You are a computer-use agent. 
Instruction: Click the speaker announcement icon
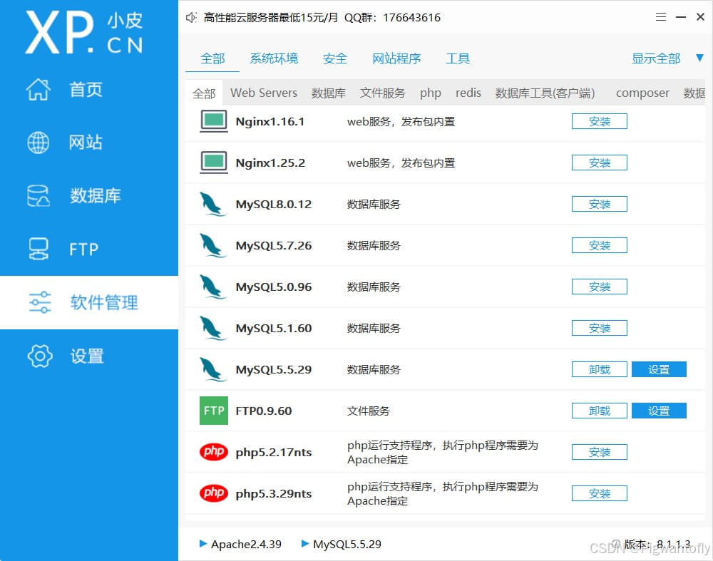(x=191, y=17)
